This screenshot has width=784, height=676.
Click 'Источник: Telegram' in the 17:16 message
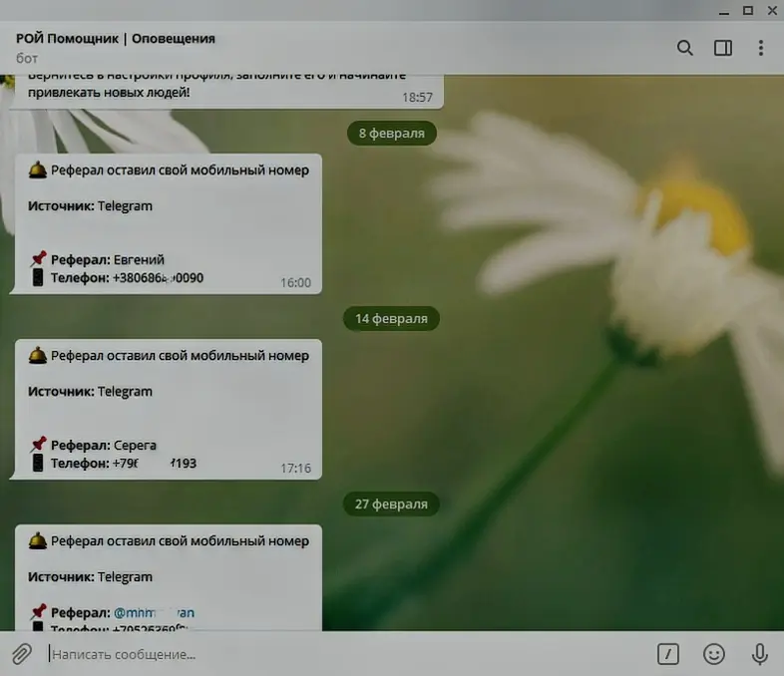pos(90,391)
